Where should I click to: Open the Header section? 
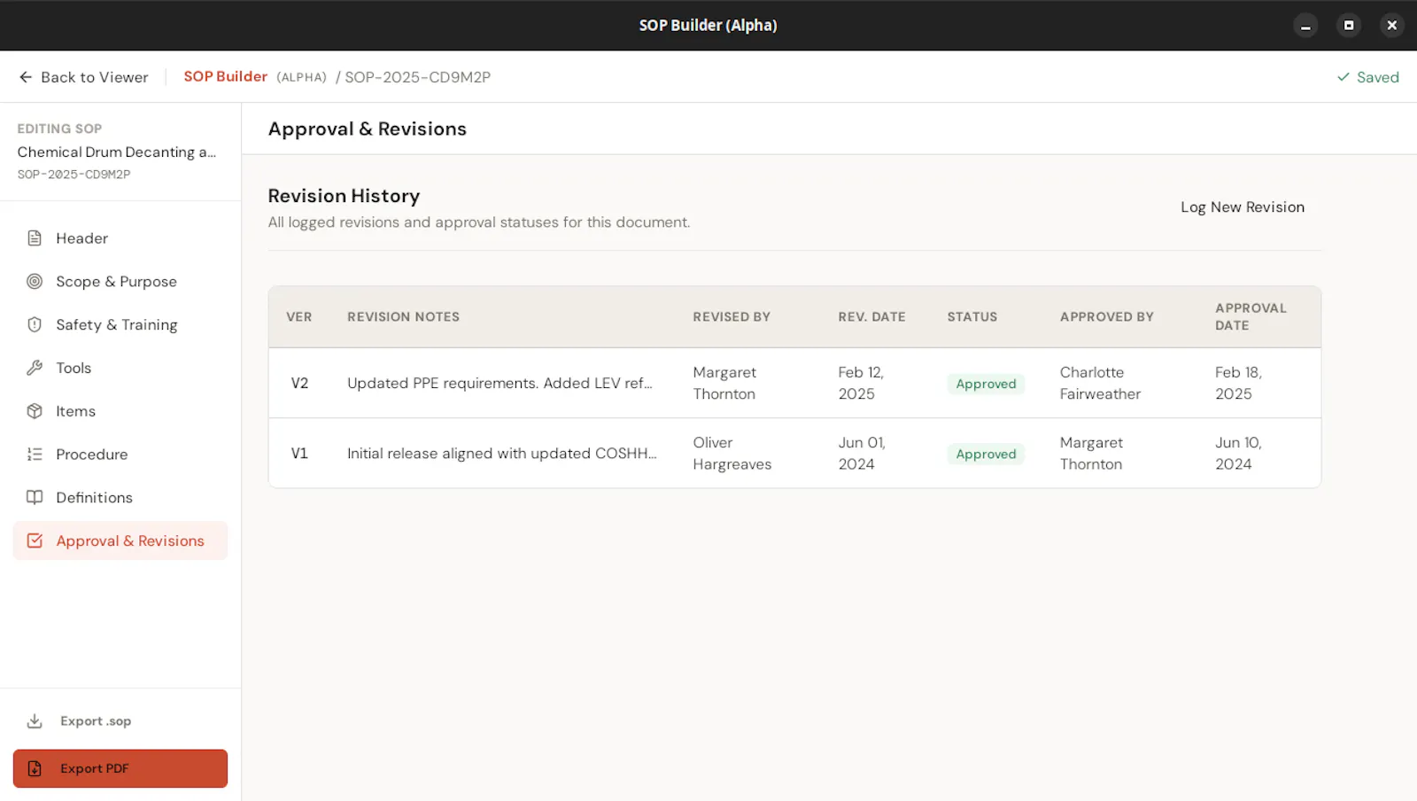120,238
